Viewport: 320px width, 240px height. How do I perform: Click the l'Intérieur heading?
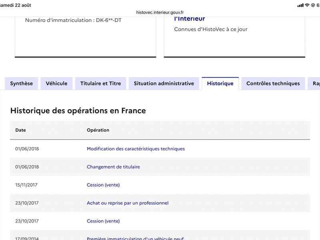[x=189, y=19]
